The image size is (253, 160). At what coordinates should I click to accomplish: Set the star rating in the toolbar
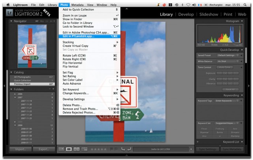click(98, 149)
